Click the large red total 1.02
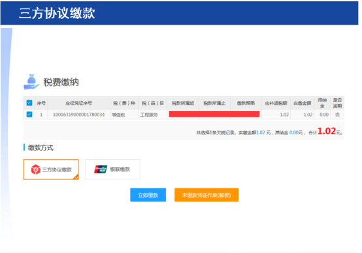 (x=327, y=131)
